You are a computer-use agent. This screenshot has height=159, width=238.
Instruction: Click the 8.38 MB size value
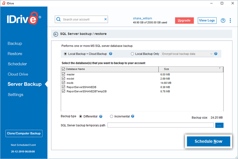(165, 87)
